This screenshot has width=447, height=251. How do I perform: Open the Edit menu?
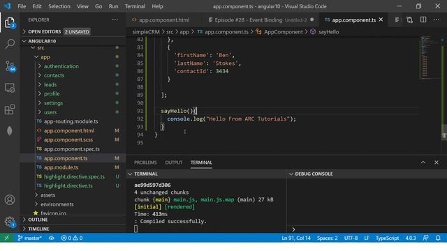(37, 6)
